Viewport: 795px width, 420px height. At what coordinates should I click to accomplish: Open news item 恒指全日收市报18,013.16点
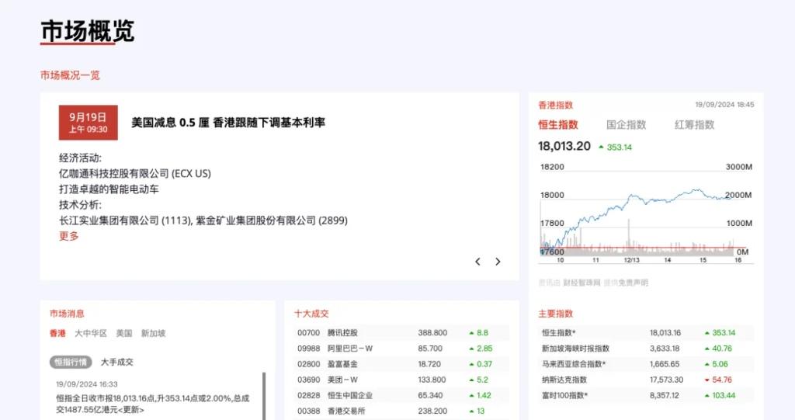pos(153,404)
